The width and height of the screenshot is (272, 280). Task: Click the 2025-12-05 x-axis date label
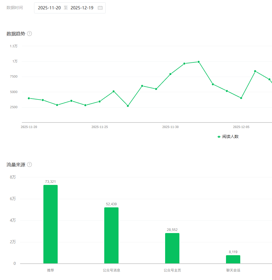[241, 127]
